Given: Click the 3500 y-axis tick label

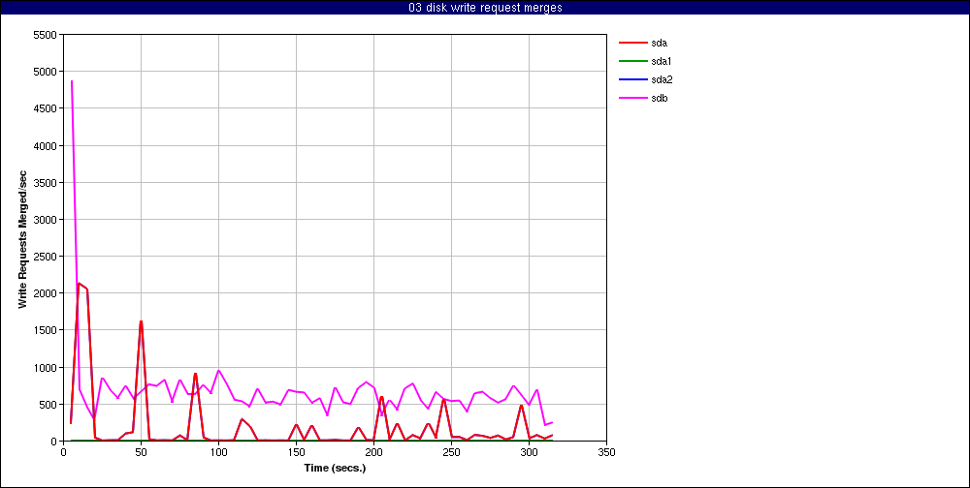Looking at the screenshot, I should pos(46,183).
